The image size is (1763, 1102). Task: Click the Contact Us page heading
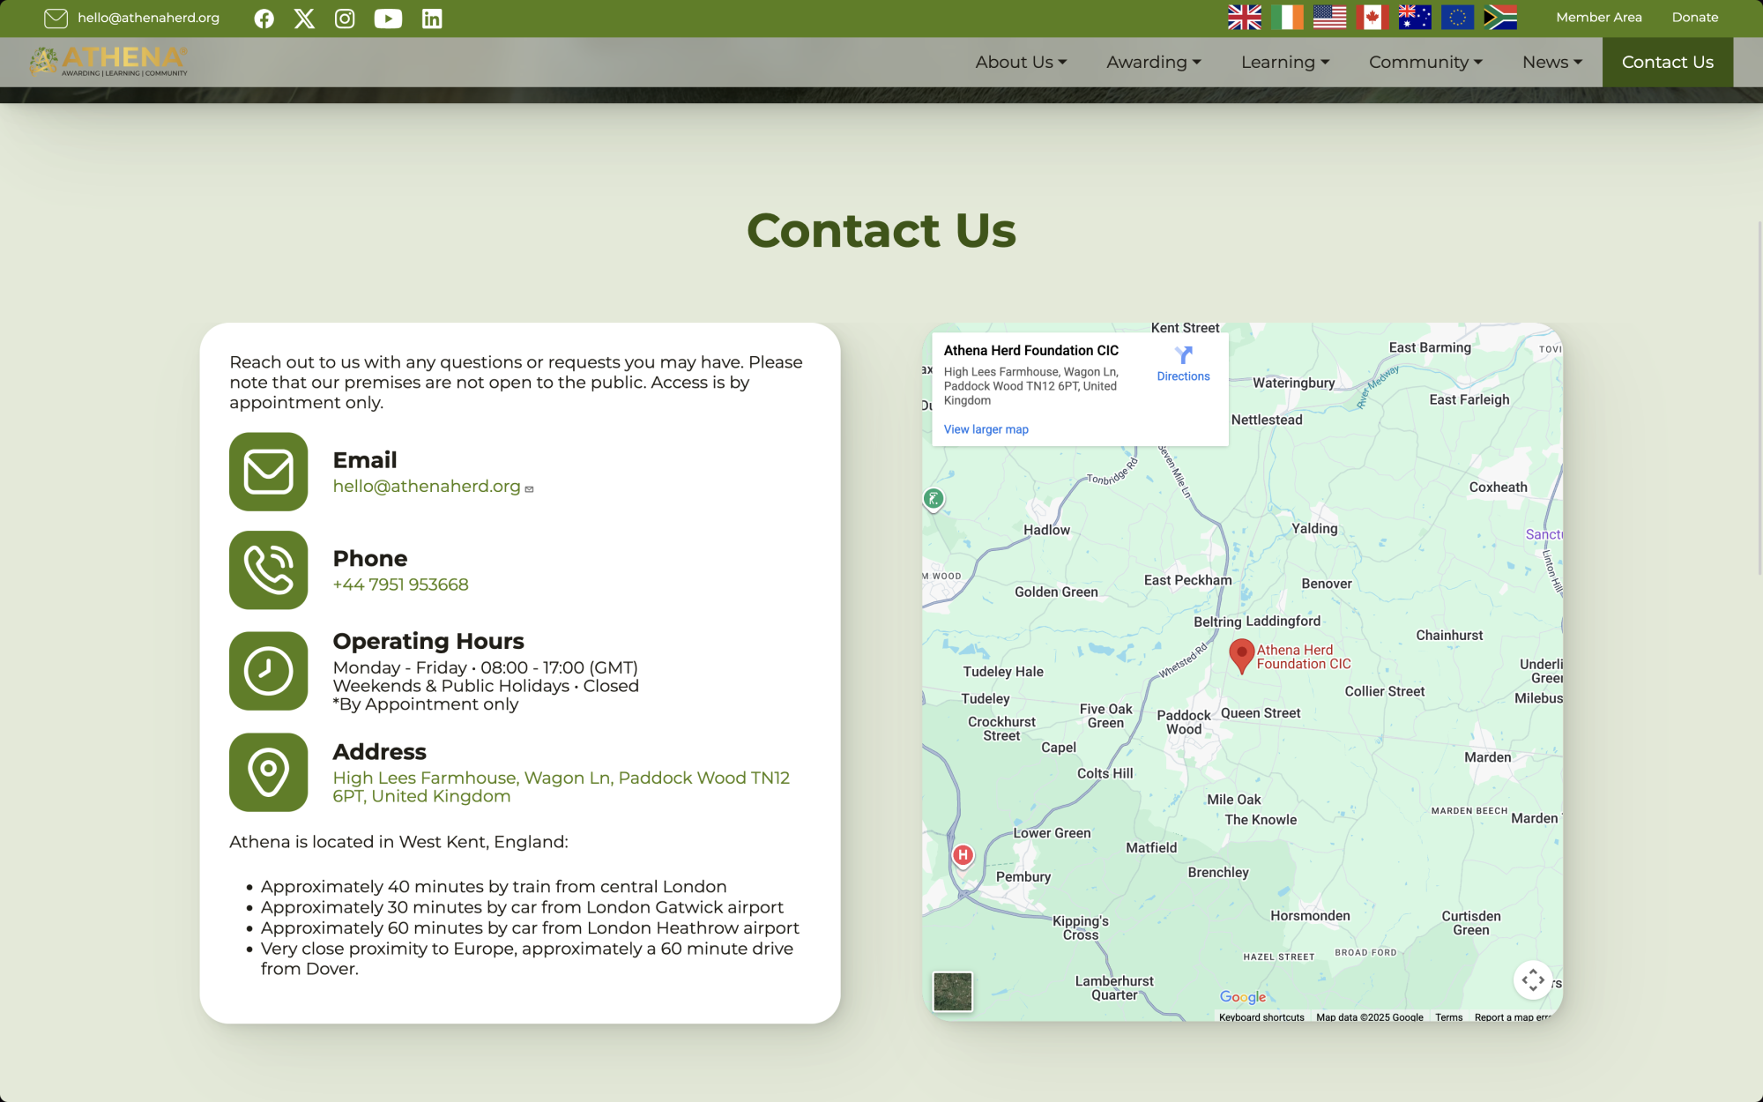[881, 231]
